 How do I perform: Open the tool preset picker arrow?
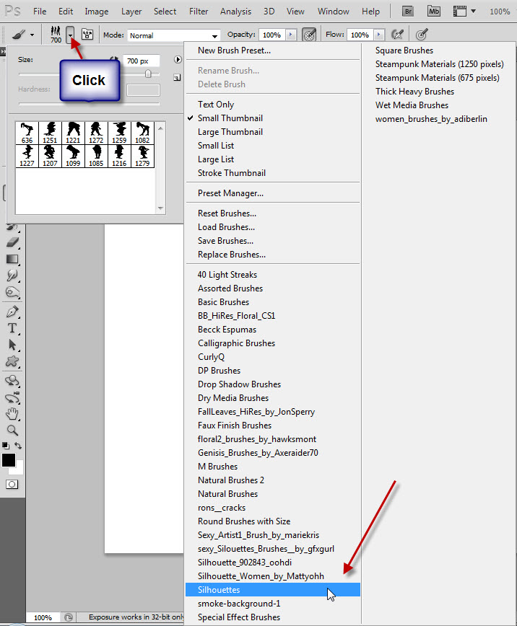[32, 35]
